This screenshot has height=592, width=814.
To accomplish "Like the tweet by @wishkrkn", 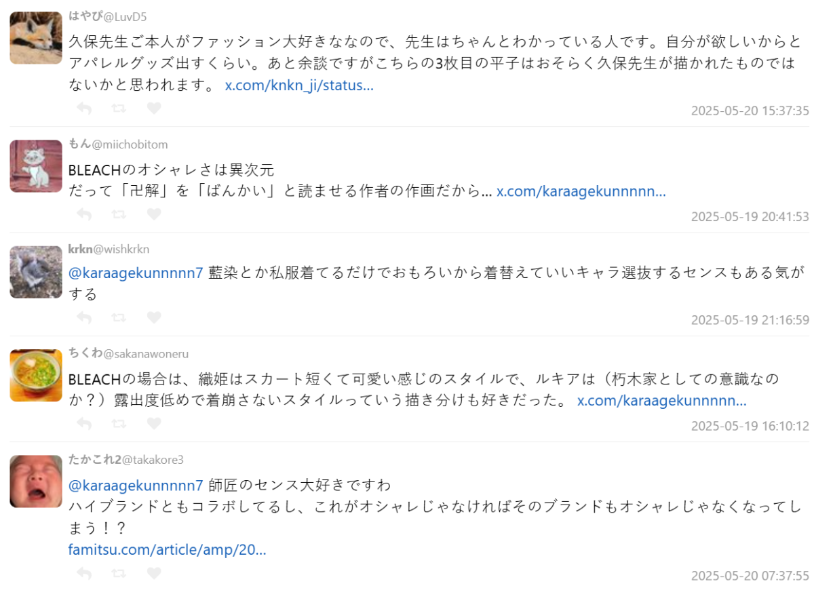I will (154, 317).
